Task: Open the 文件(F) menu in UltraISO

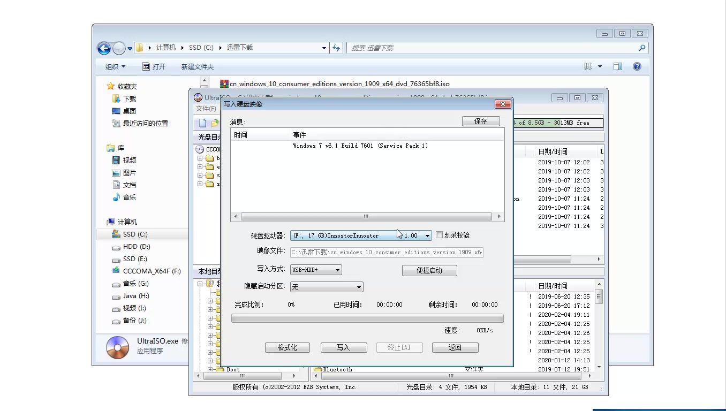Action: coord(206,109)
